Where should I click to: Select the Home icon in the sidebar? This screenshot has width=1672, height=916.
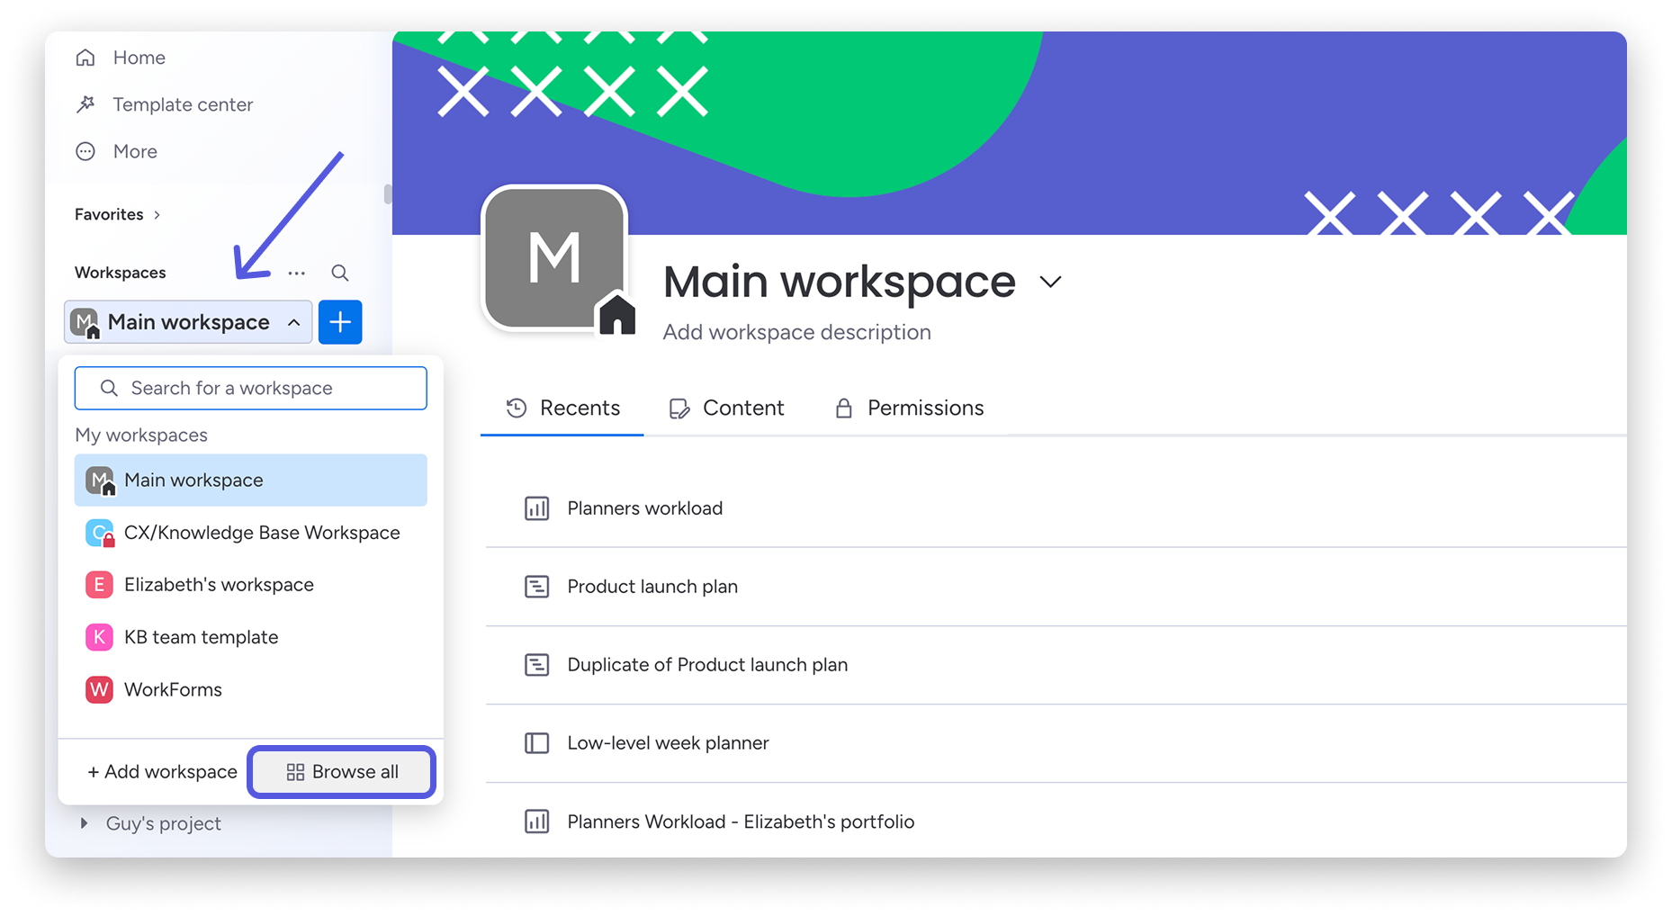[x=85, y=57]
